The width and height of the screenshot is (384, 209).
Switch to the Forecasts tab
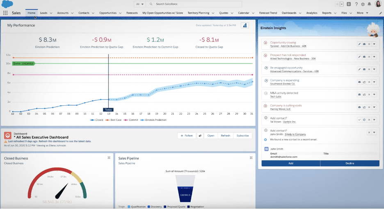click(x=132, y=13)
